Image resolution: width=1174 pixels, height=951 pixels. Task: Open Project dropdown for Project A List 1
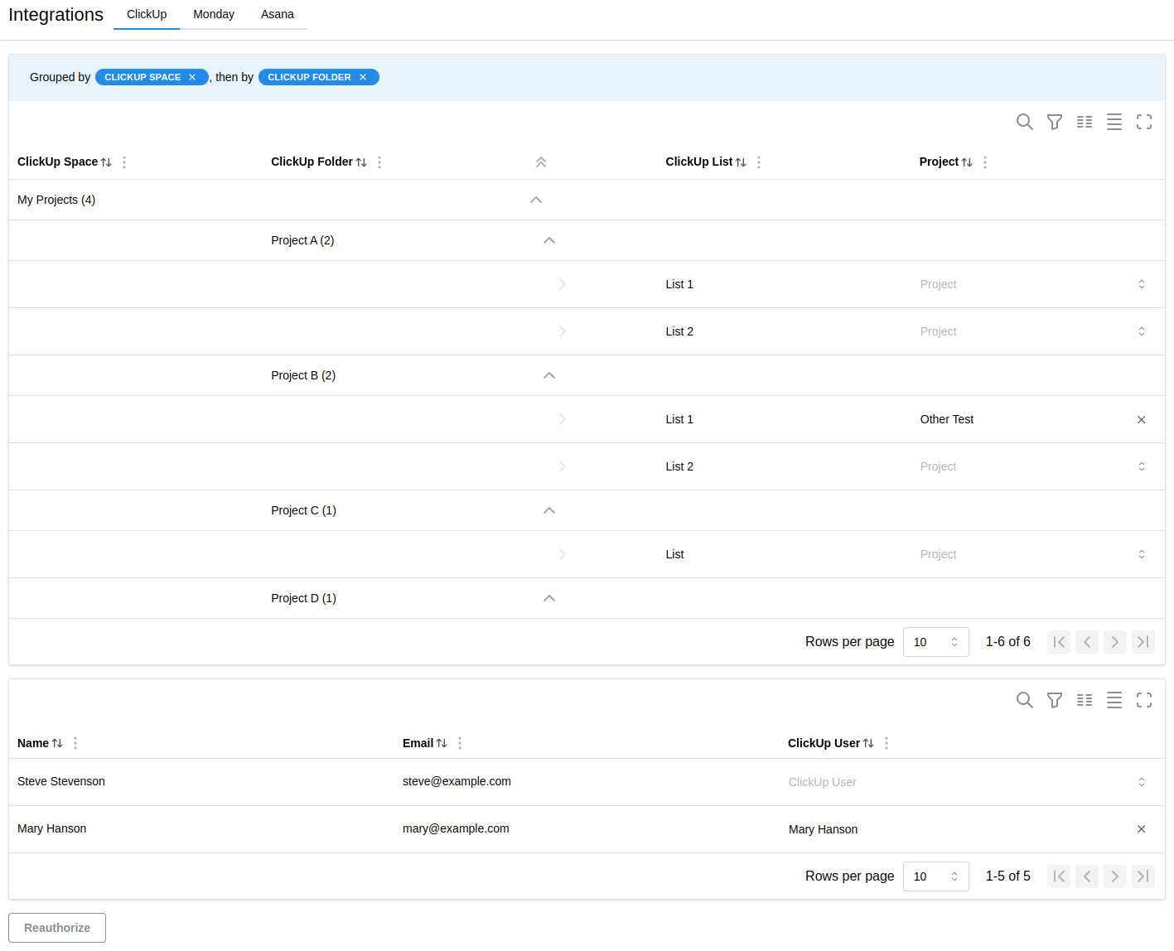(x=1034, y=284)
